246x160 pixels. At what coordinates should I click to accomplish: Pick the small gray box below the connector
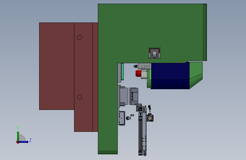122,118
